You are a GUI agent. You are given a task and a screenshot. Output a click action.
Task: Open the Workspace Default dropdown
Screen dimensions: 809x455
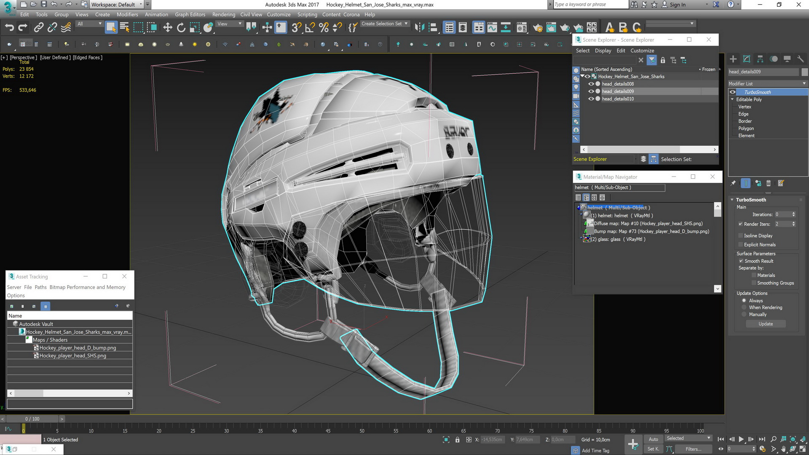click(x=117, y=5)
